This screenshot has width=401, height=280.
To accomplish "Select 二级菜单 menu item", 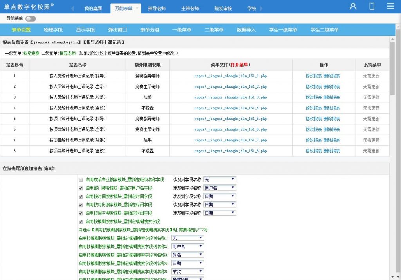I will pyautogui.click(x=214, y=30).
